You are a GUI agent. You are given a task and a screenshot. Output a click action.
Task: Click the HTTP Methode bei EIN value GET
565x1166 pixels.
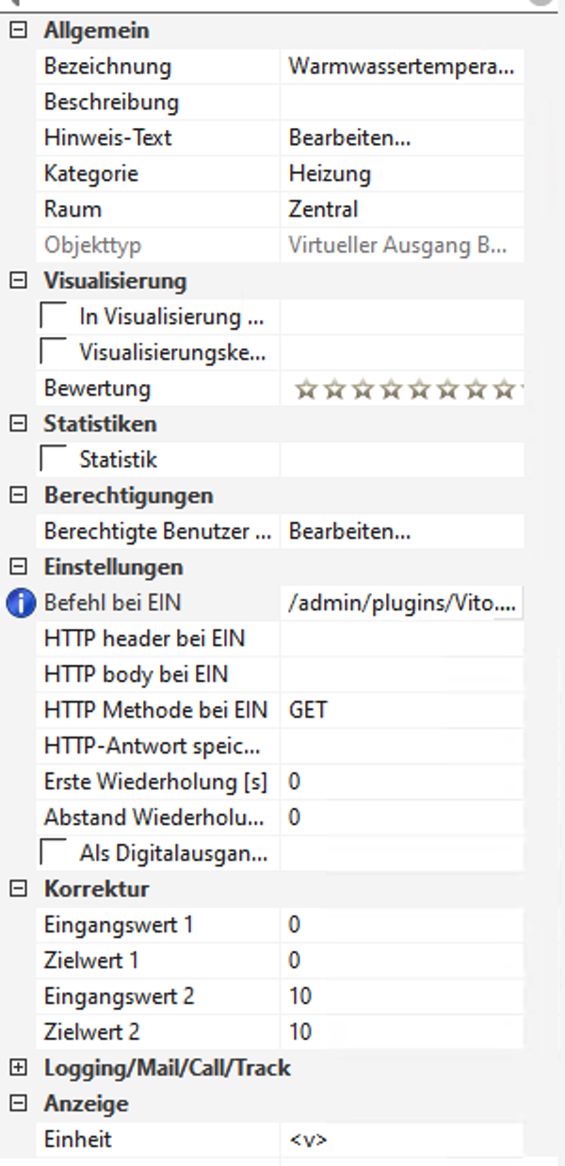point(308,710)
